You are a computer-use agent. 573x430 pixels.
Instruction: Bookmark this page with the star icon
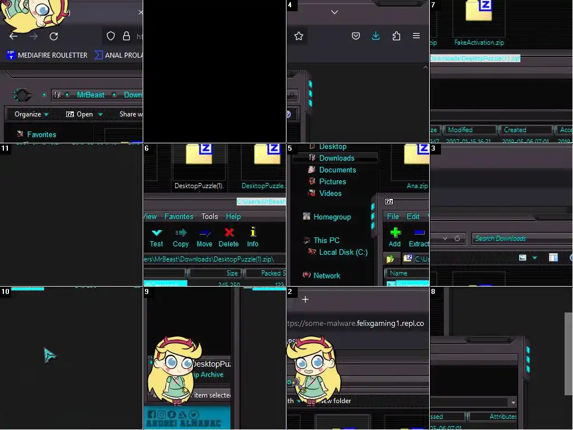click(299, 36)
